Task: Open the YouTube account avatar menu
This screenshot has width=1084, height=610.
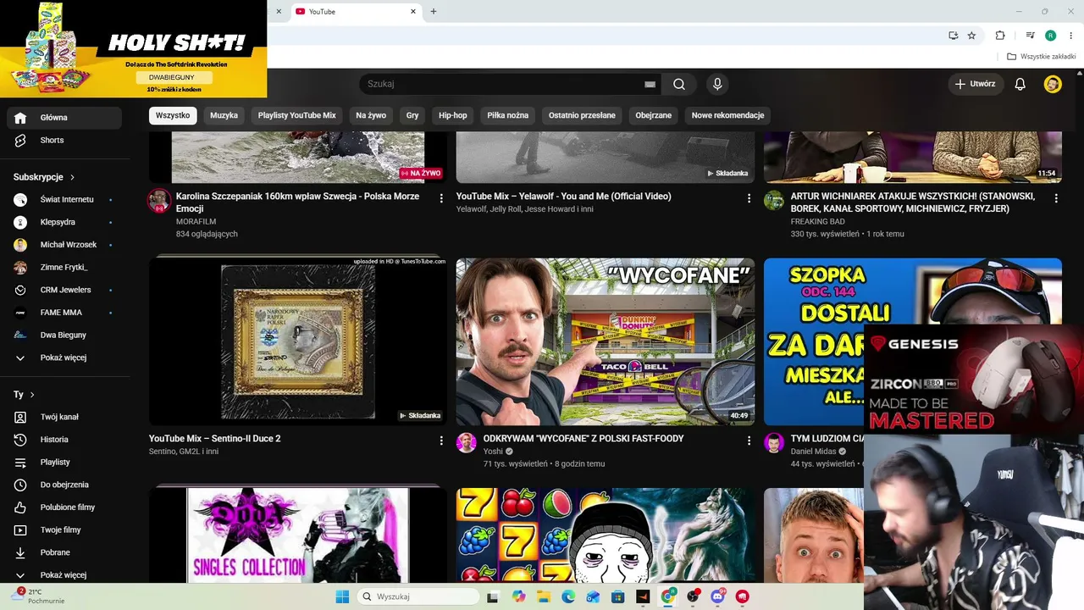Action: tap(1053, 84)
